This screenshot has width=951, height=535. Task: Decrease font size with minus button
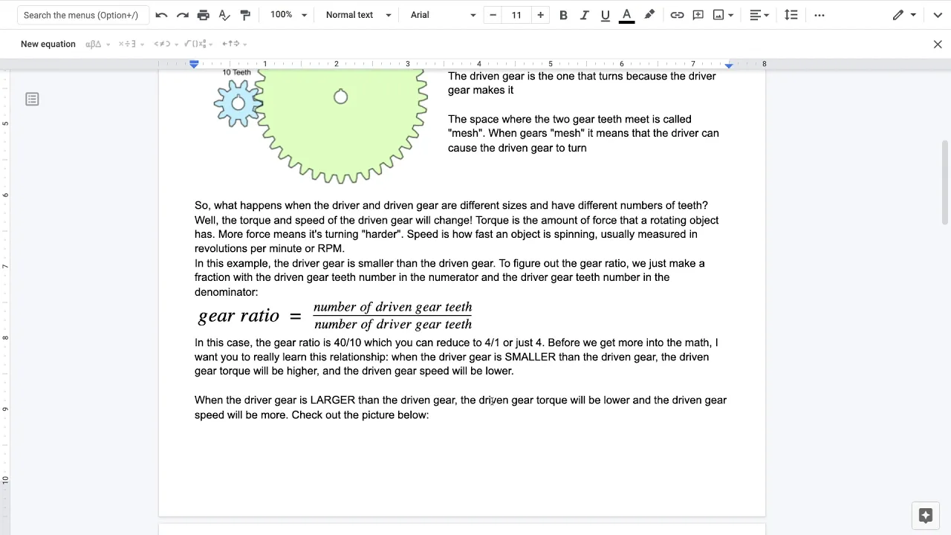[x=493, y=15]
